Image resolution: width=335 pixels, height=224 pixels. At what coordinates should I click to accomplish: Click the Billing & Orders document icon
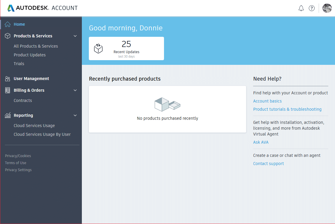click(x=8, y=90)
